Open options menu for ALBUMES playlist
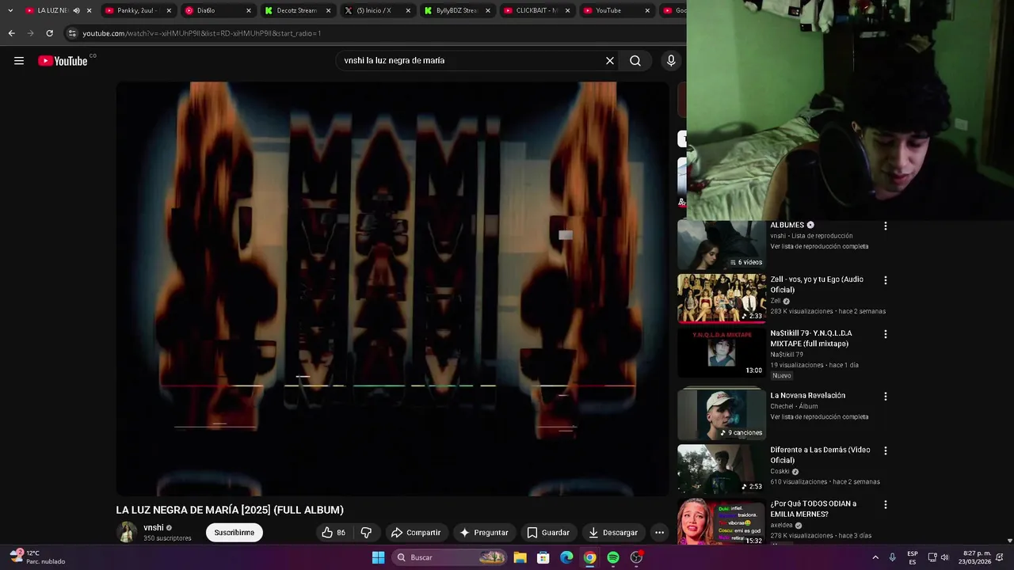The height and width of the screenshot is (570, 1014). [x=886, y=226]
